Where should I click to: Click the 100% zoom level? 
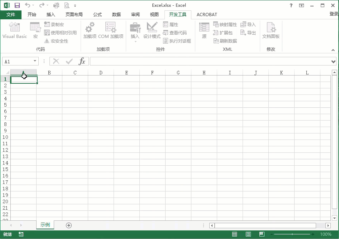(x=326, y=234)
